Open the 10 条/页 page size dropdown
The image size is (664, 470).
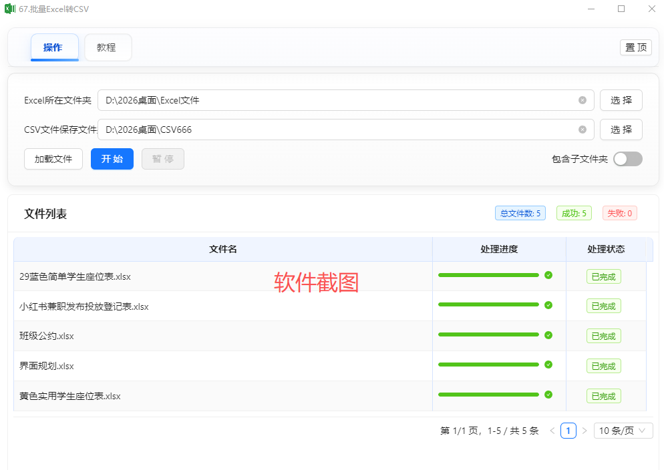tap(623, 431)
